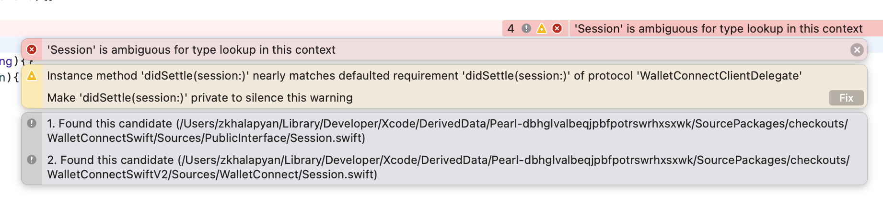Click the Fix button for didSettle warning
Image resolution: width=883 pixels, height=209 pixels.
(846, 98)
